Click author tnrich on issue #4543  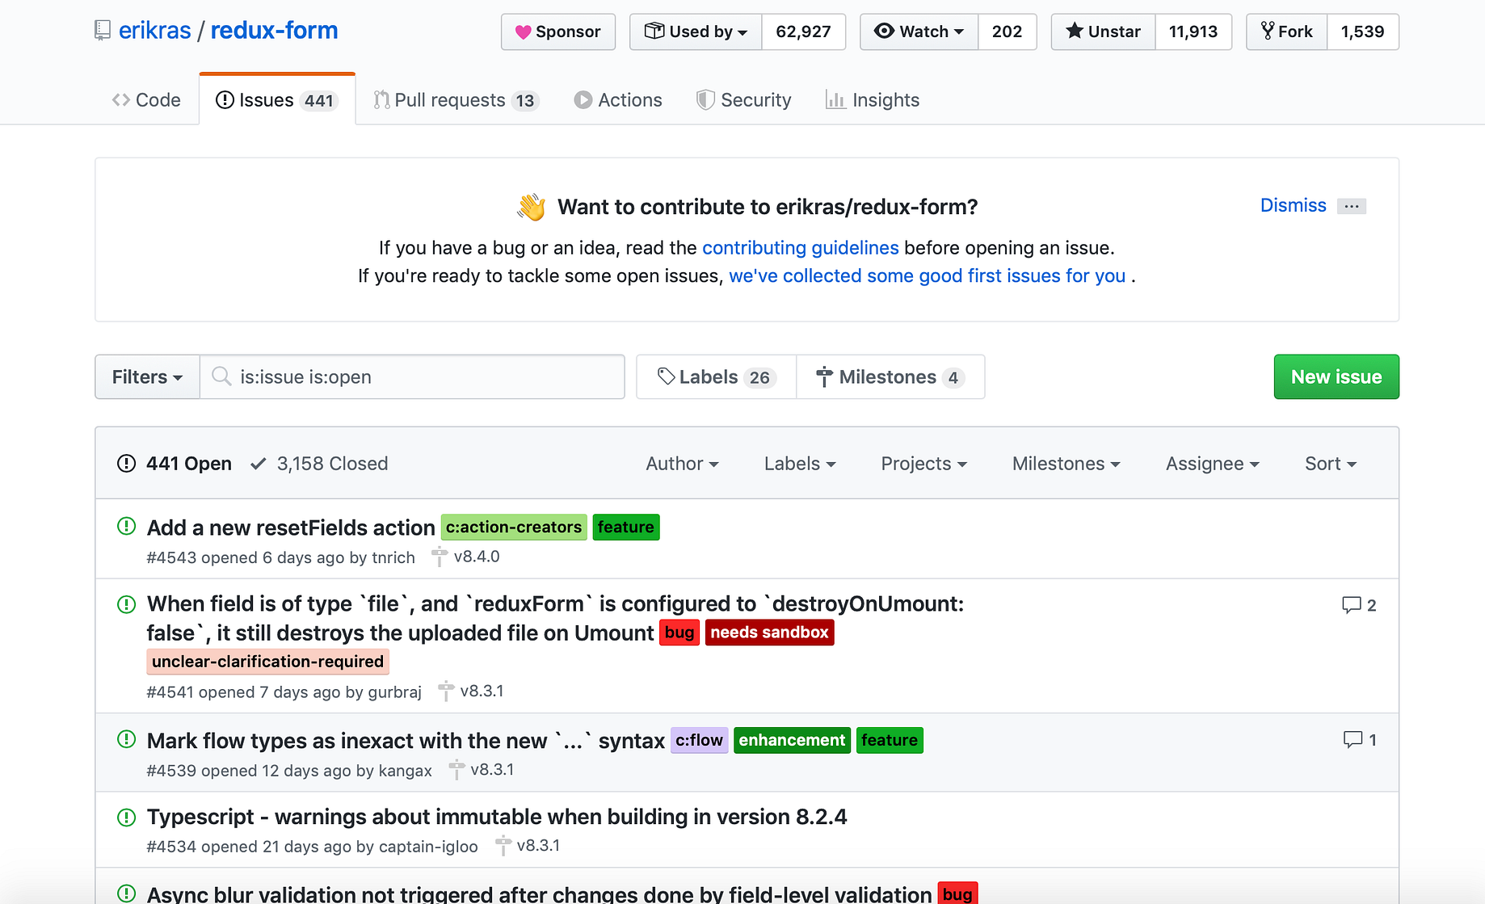[x=393, y=557]
